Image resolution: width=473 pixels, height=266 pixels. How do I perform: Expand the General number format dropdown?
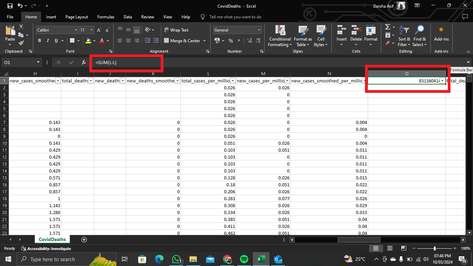259,30
